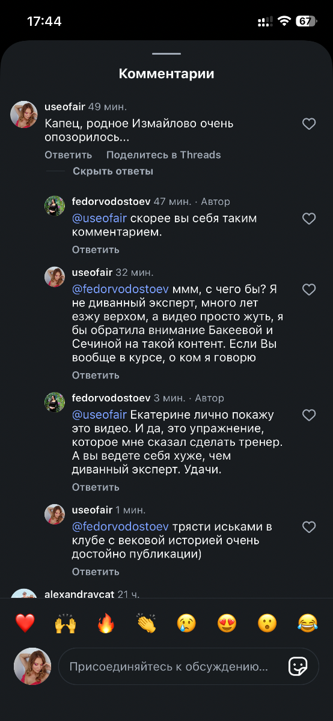This screenshot has width=333, height=721.
Task: Collapse replies with Скрыть ответы
Action: (x=113, y=171)
